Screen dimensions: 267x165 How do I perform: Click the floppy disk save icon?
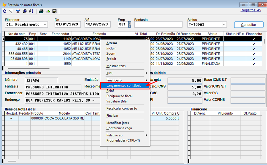pyautogui.click(x=54, y=11)
